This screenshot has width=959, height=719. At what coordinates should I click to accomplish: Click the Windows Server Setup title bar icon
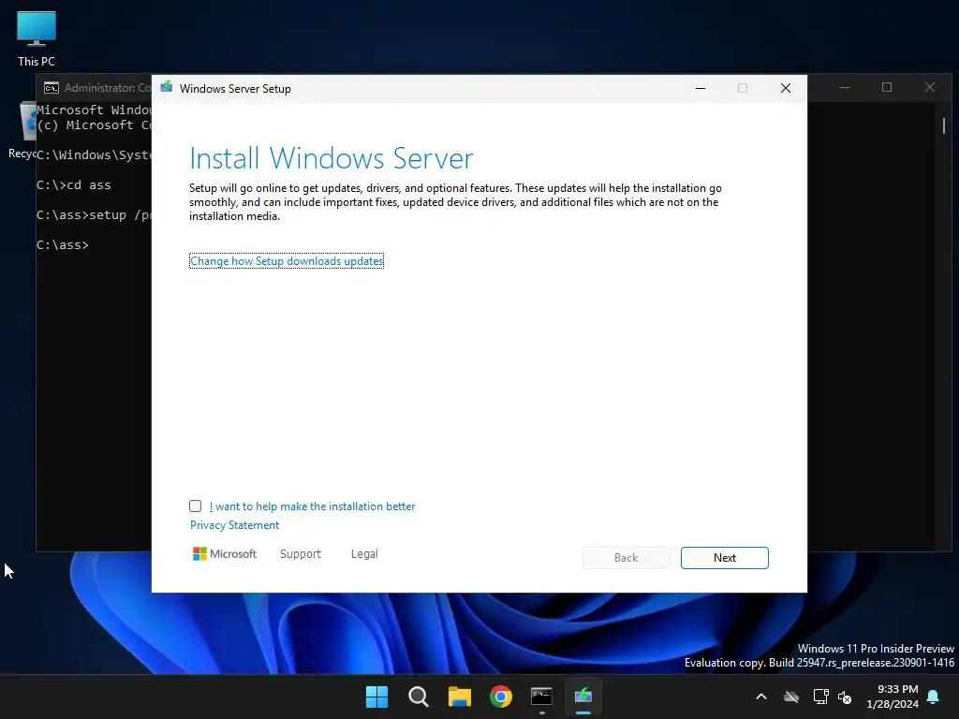pos(167,87)
